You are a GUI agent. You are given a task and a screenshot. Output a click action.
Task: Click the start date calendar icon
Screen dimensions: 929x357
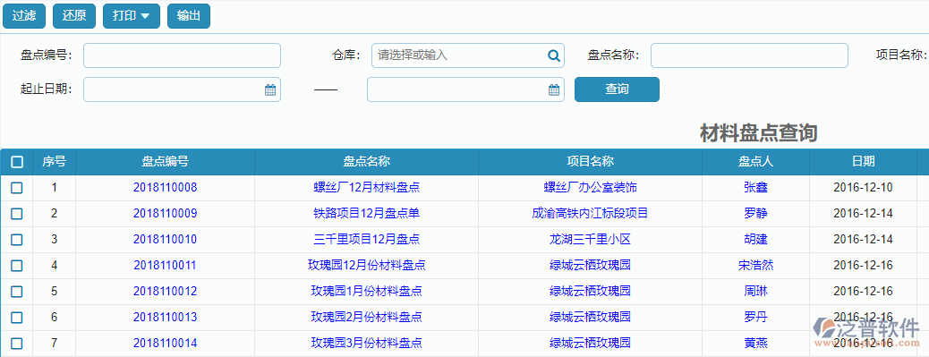(270, 90)
